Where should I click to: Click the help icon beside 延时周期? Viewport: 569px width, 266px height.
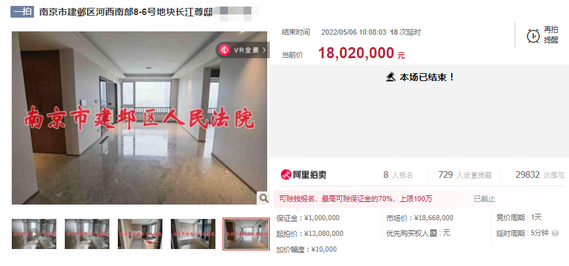click(555, 233)
